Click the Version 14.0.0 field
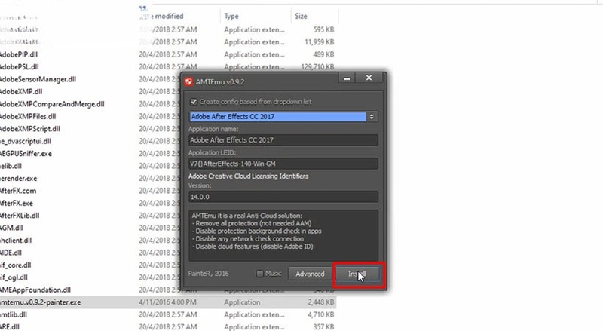603x331 pixels. tap(283, 197)
